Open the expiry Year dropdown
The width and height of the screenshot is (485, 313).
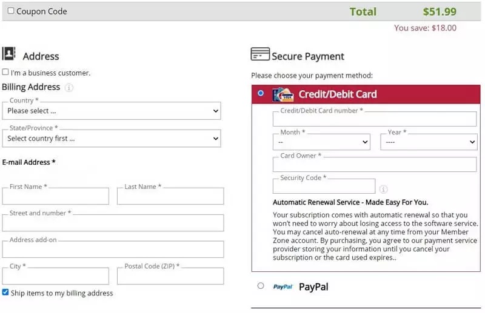429,142
